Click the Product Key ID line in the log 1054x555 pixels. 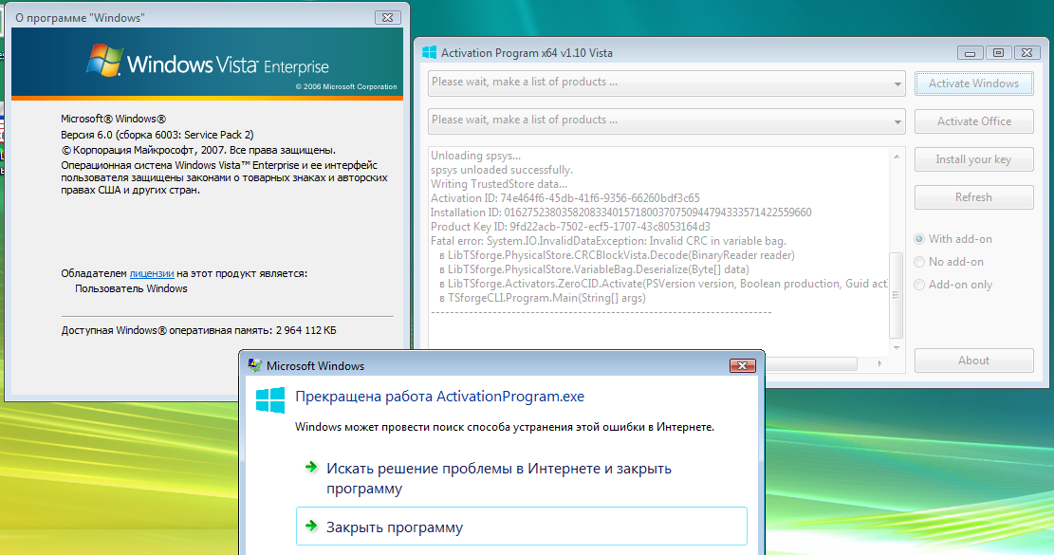pyautogui.click(x=570, y=227)
